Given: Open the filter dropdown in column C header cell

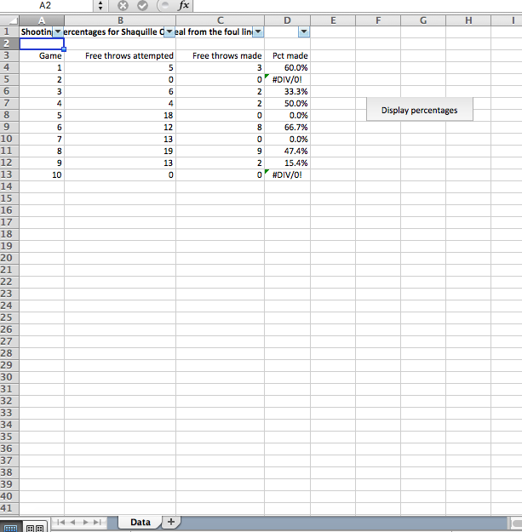Looking at the screenshot, I should [258, 31].
